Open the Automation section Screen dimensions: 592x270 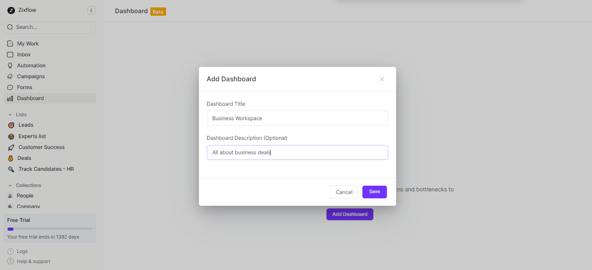30,65
